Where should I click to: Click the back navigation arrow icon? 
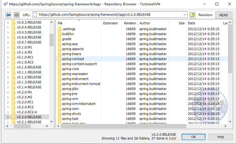(x=8, y=15)
